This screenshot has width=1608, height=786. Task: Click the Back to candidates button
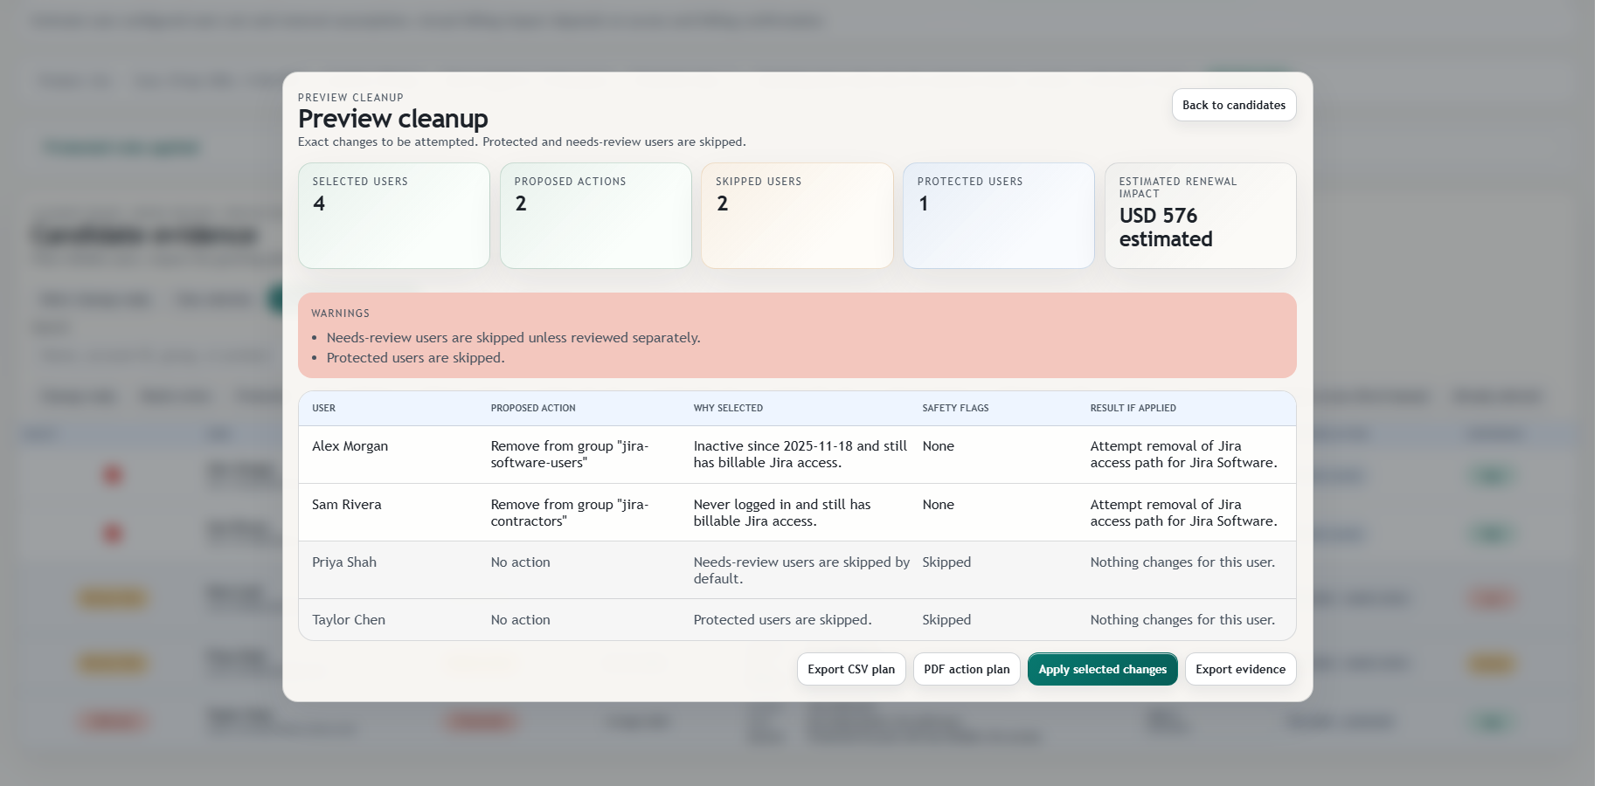pyautogui.click(x=1233, y=105)
